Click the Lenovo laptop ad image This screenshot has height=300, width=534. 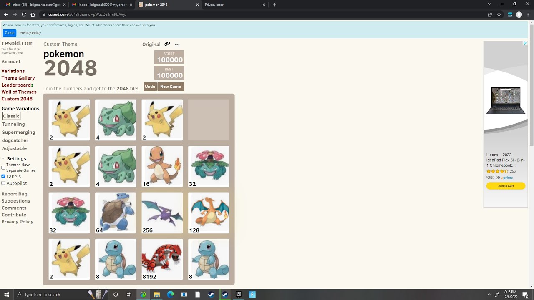click(506, 100)
